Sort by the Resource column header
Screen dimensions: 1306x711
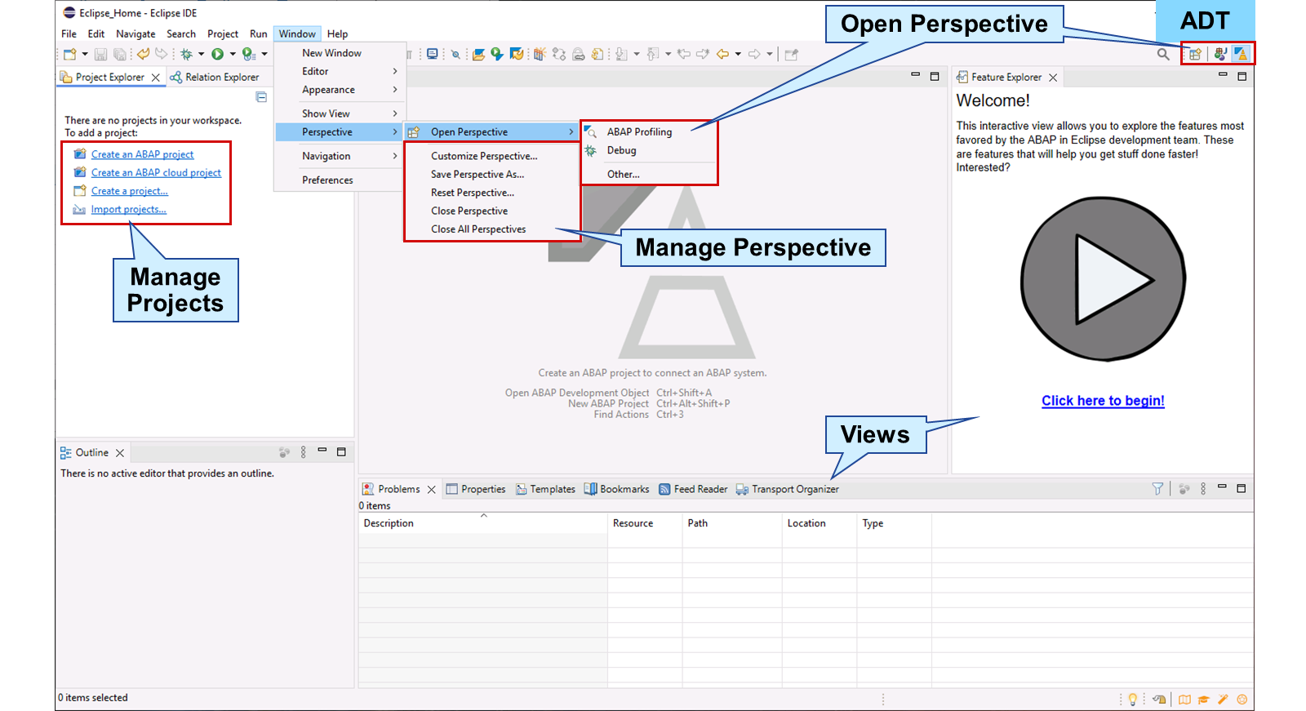pyautogui.click(x=645, y=523)
